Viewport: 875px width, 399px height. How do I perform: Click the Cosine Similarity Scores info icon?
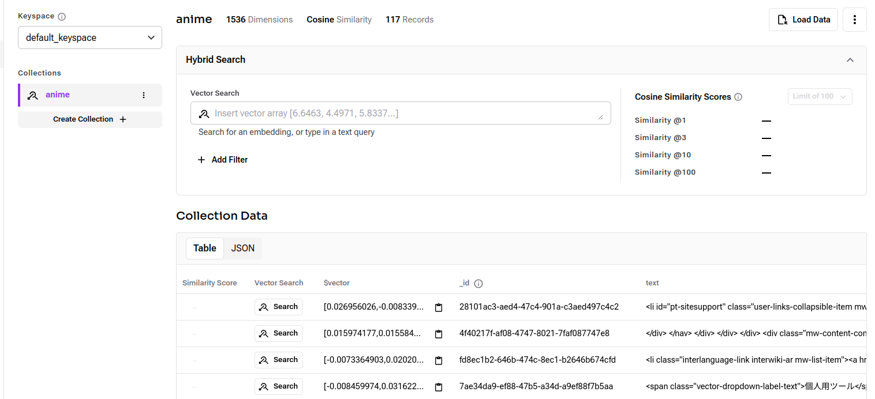pyautogui.click(x=738, y=97)
